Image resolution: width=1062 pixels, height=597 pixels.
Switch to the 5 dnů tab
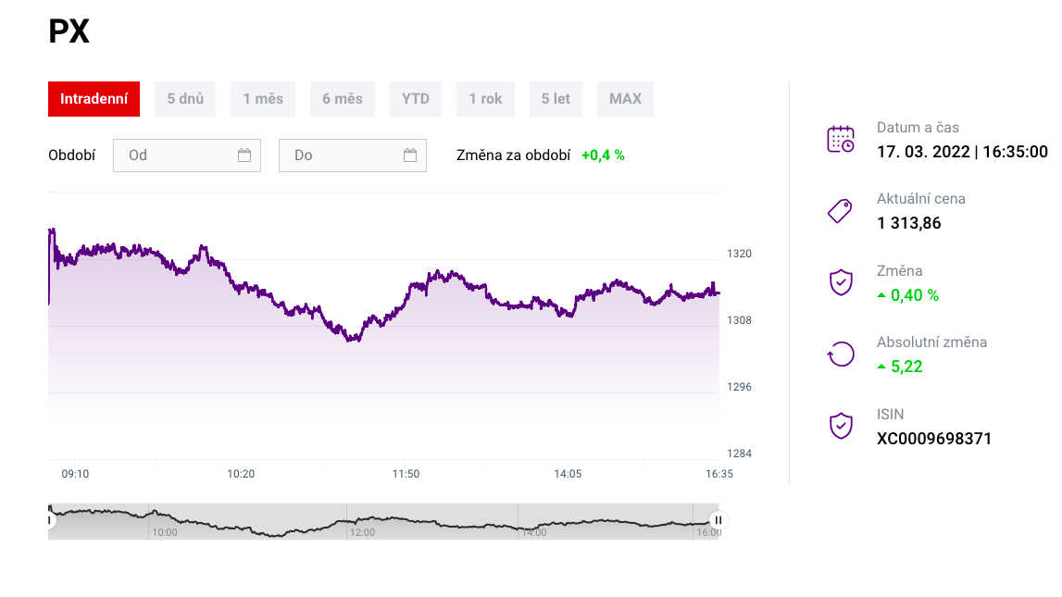point(185,99)
